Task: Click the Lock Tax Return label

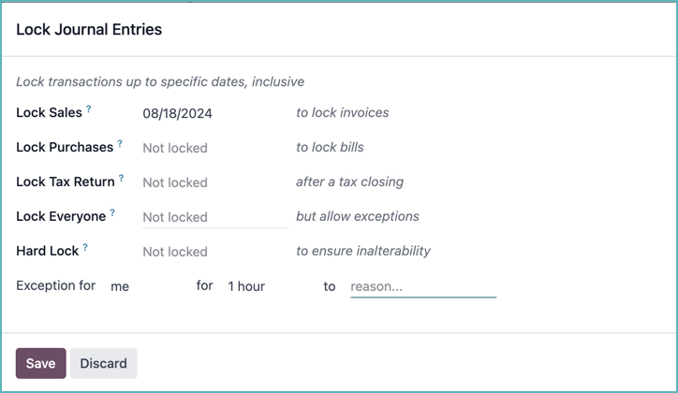Action: click(x=65, y=182)
